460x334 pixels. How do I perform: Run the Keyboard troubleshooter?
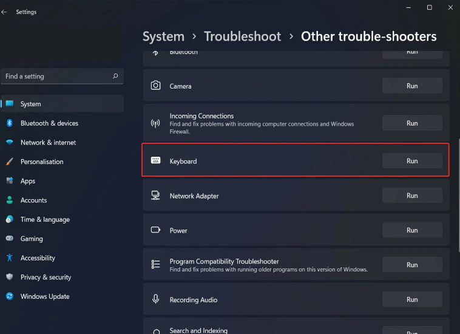412,161
